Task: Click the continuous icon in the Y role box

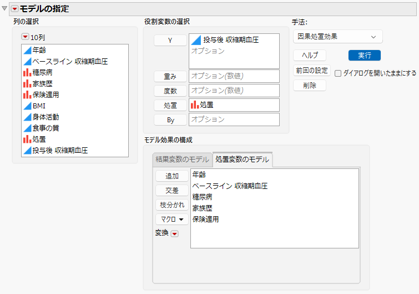Action: click(196, 40)
